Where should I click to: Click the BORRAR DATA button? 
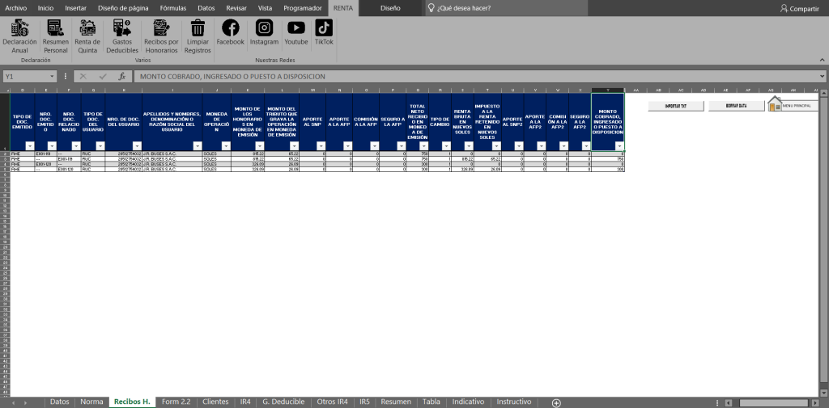736,106
